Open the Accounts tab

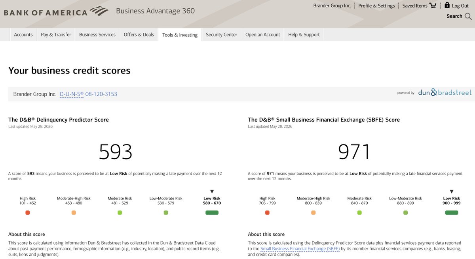point(23,35)
